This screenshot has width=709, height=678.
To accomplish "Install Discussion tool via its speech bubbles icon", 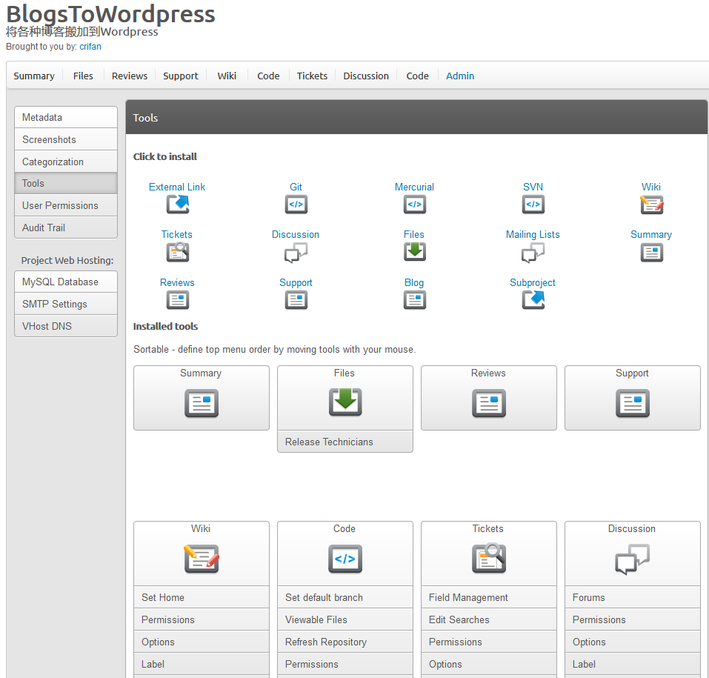I will (296, 253).
